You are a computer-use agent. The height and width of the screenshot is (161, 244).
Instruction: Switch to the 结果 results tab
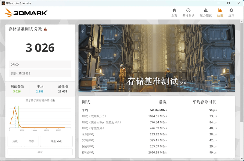[x=220, y=13]
